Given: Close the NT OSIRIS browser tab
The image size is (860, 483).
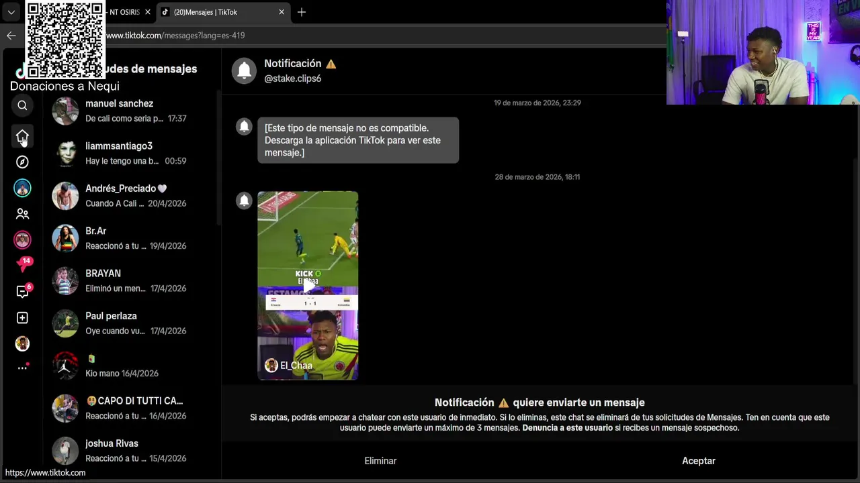Looking at the screenshot, I should [147, 12].
